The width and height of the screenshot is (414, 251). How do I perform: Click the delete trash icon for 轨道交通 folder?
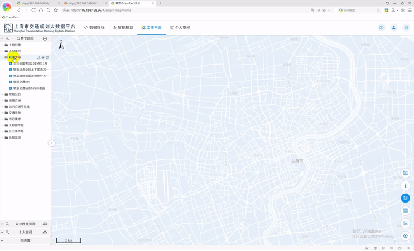click(x=47, y=57)
